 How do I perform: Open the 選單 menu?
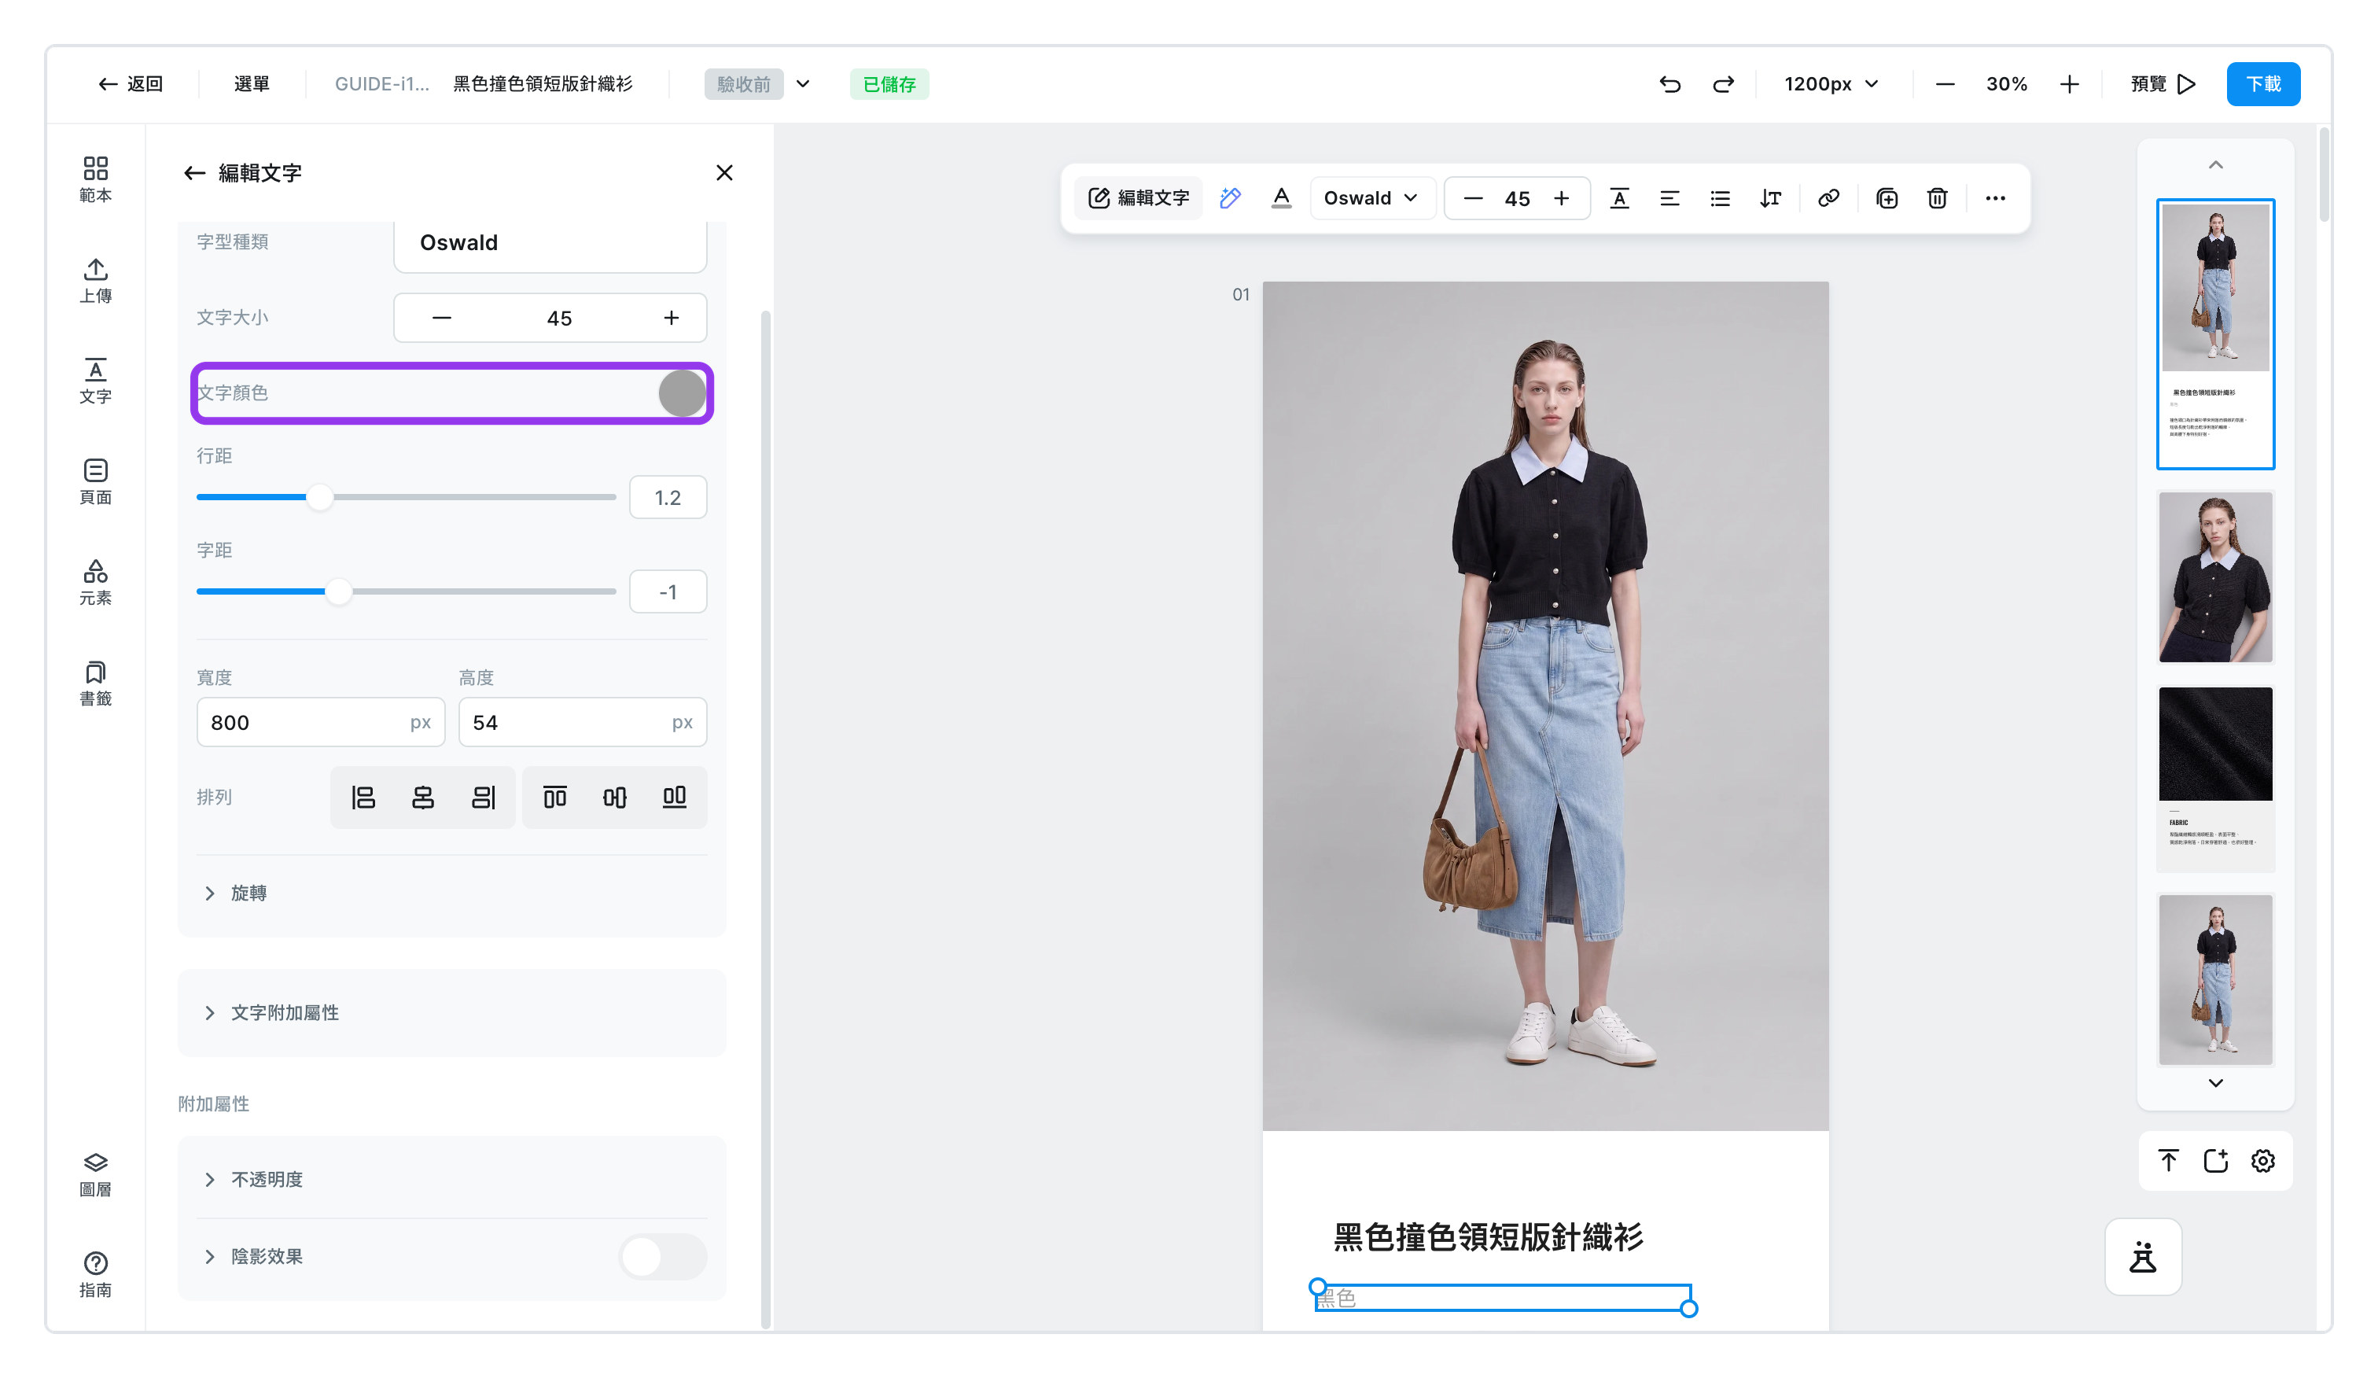tap(251, 84)
